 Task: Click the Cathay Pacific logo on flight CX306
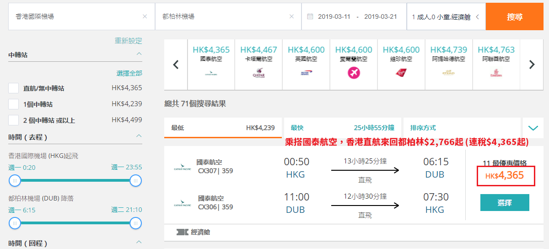pos(183,203)
